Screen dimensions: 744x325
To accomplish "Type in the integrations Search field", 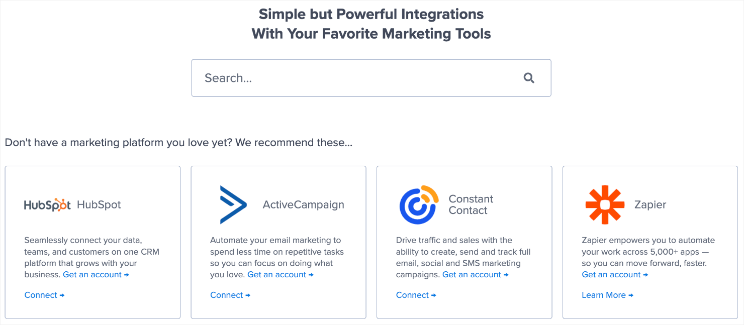I will pyautogui.click(x=352, y=78).
